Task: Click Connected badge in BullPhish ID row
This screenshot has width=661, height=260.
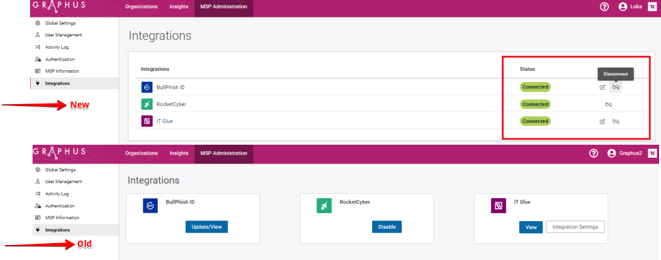Action: pyautogui.click(x=535, y=87)
